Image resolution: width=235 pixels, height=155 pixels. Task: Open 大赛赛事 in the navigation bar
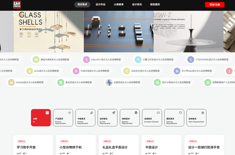[x=119, y=5]
